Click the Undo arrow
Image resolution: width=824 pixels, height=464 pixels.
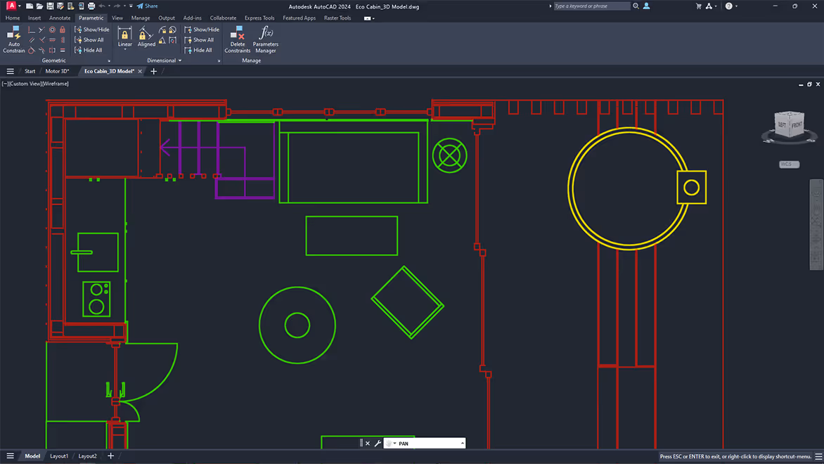pos(102,6)
